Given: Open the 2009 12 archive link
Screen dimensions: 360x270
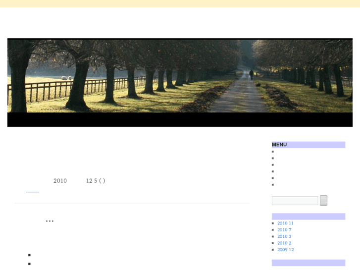Looking at the screenshot, I should pos(285,250).
